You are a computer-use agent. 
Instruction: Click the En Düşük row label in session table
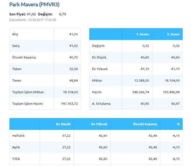[99, 57]
